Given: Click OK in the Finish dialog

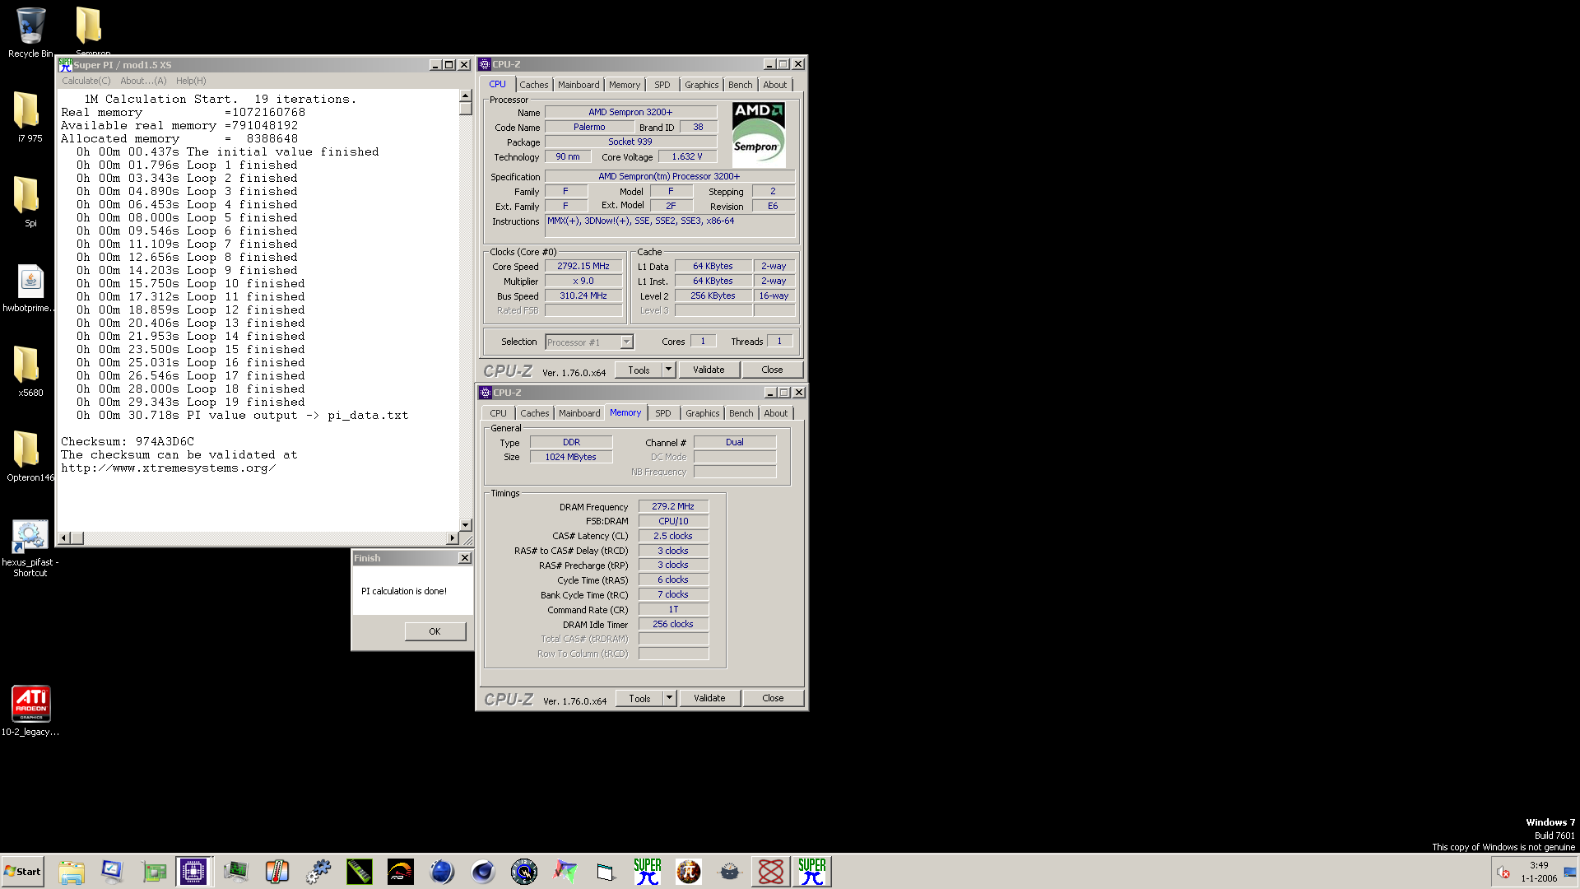Looking at the screenshot, I should pos(434,631).
